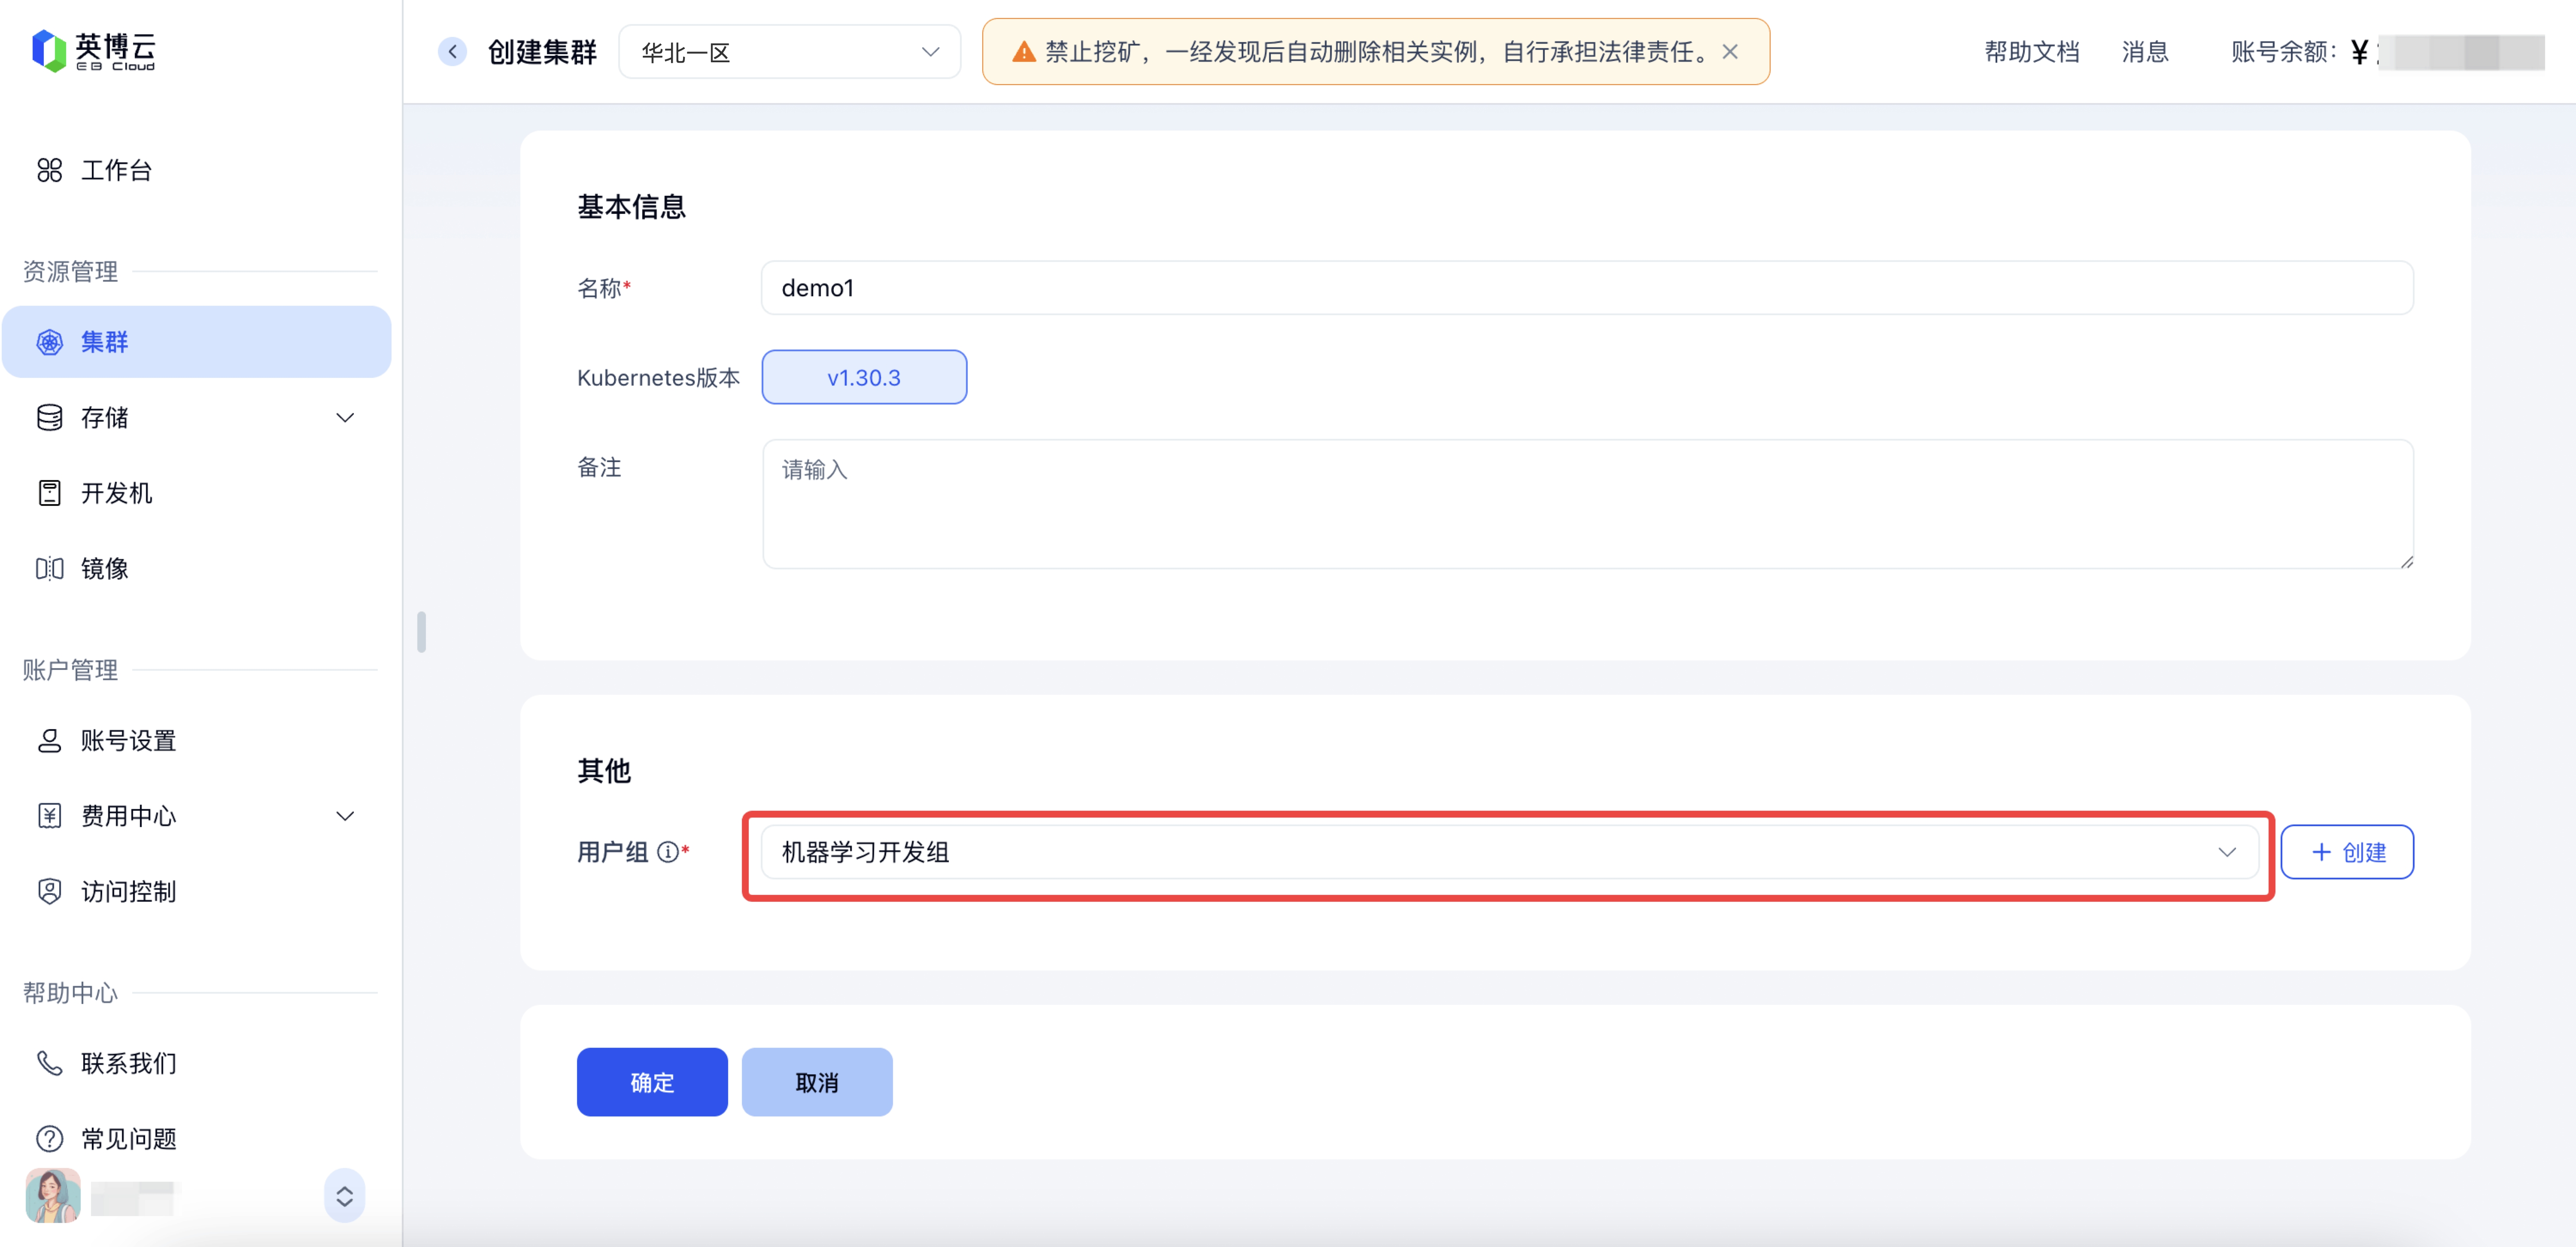The height and width of the screenshot is (1247, 2576).
Task: Open 费用中心 in the sidebar
Action: pos(196,816)
